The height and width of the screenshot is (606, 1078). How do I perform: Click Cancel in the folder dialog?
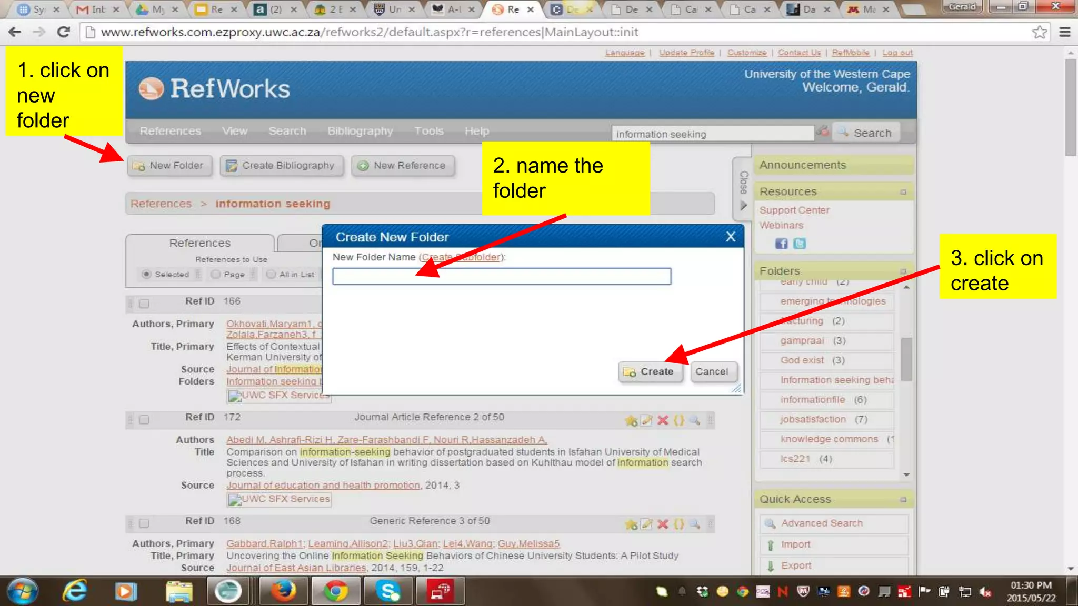(x=713, y=372)
